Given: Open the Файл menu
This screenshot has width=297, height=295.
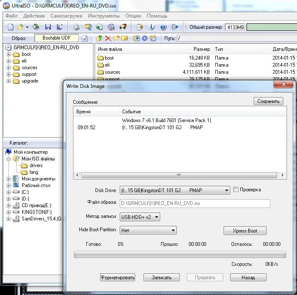Looking at the screenshot, I should [11, 16].
